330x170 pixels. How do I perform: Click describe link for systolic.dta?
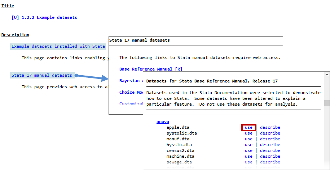point(270,133)
